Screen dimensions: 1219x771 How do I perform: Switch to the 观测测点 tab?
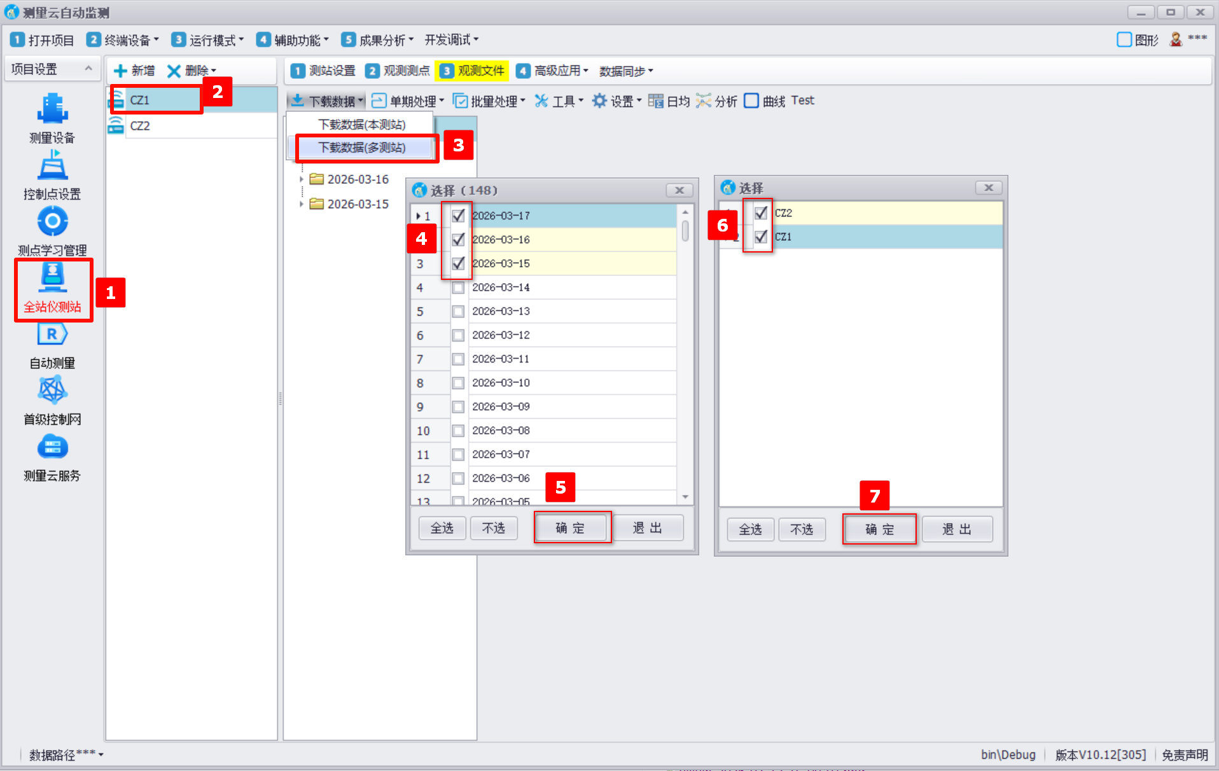tap(398, 71)
